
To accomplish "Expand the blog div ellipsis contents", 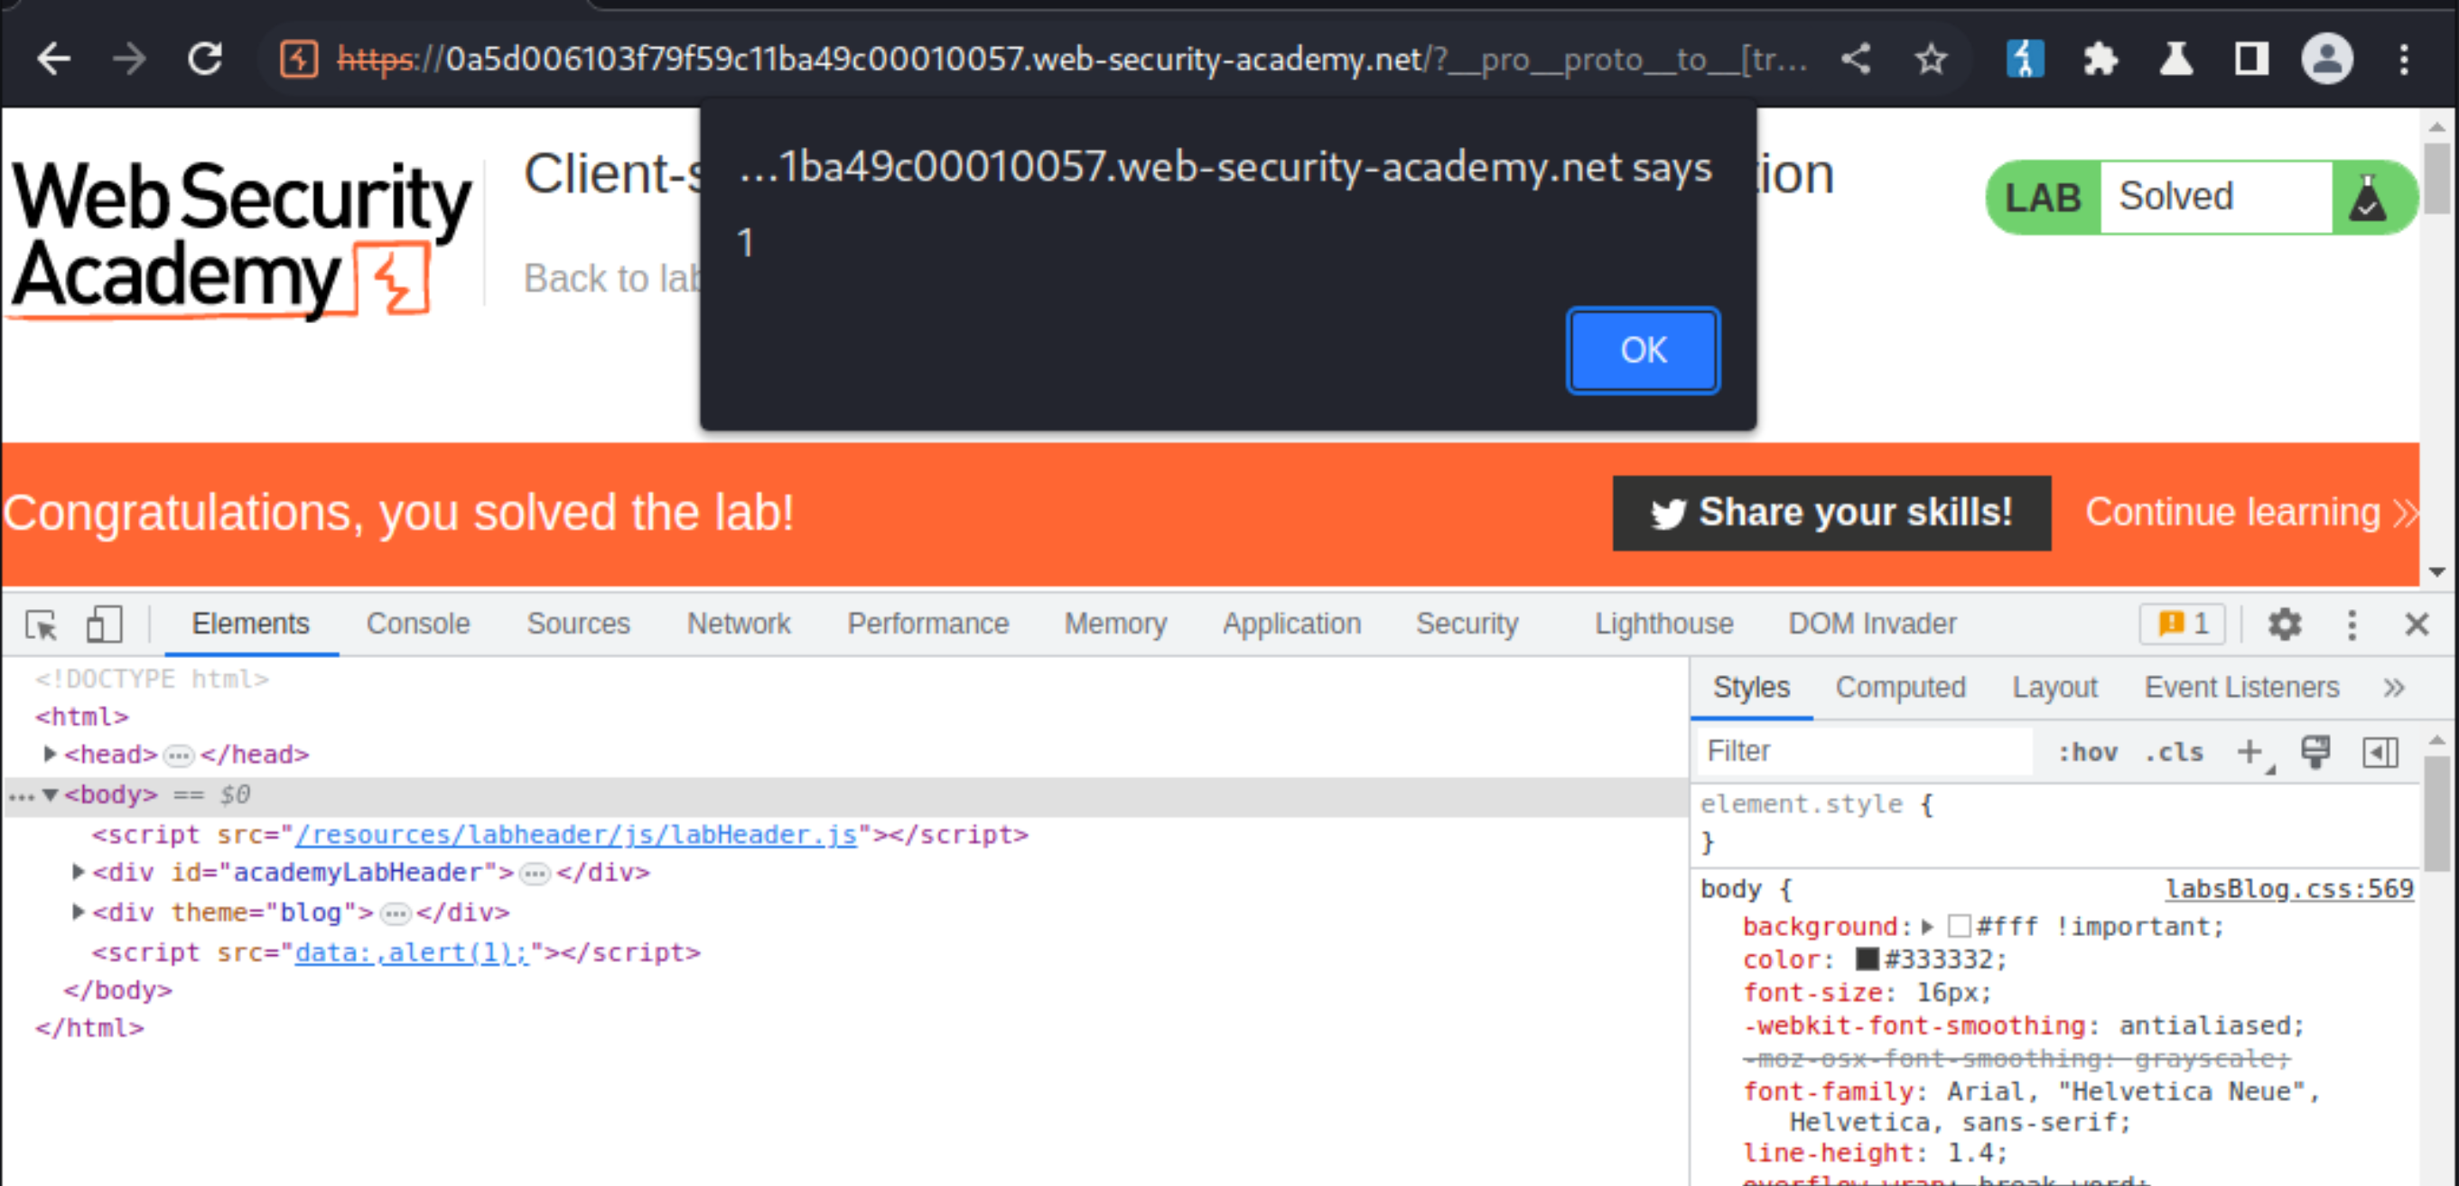I will pos(396,914).
